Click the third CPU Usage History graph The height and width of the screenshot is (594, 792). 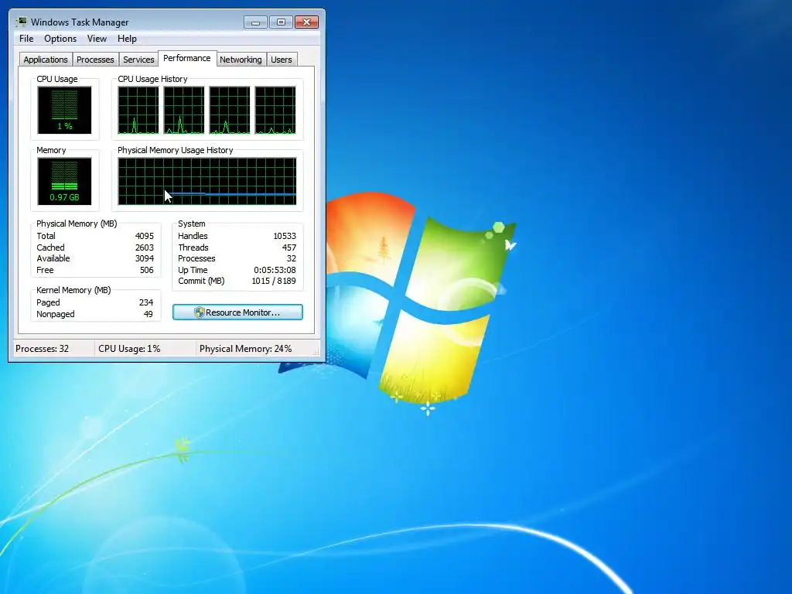(x=230, y=110)
